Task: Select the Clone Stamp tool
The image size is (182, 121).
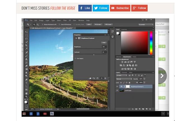Action: click(27, 59)
